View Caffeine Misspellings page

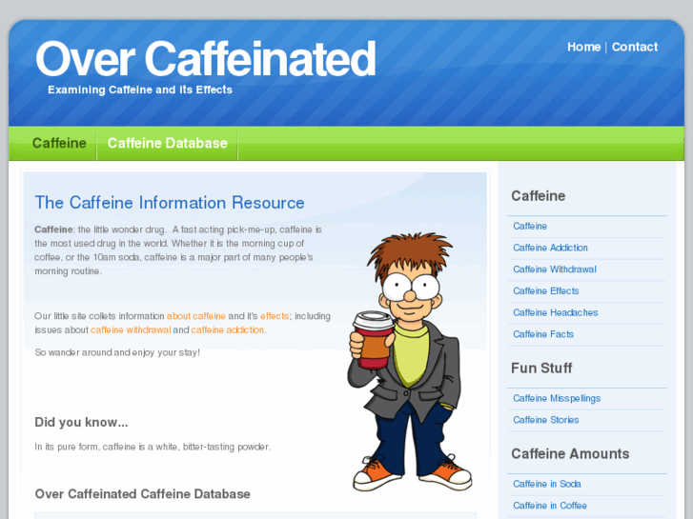(x=557, y=398)
